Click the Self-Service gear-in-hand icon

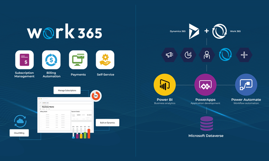105,60
